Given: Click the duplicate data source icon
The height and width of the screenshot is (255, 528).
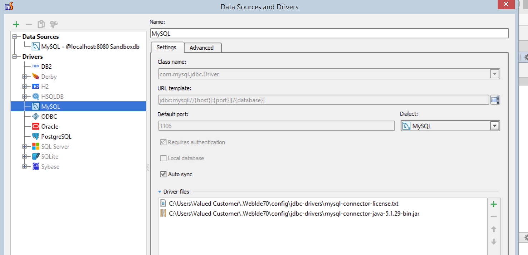Looking at the screenshot, I should pos(41,24).
